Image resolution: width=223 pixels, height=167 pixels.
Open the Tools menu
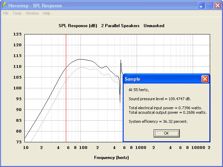pos(17,13)
